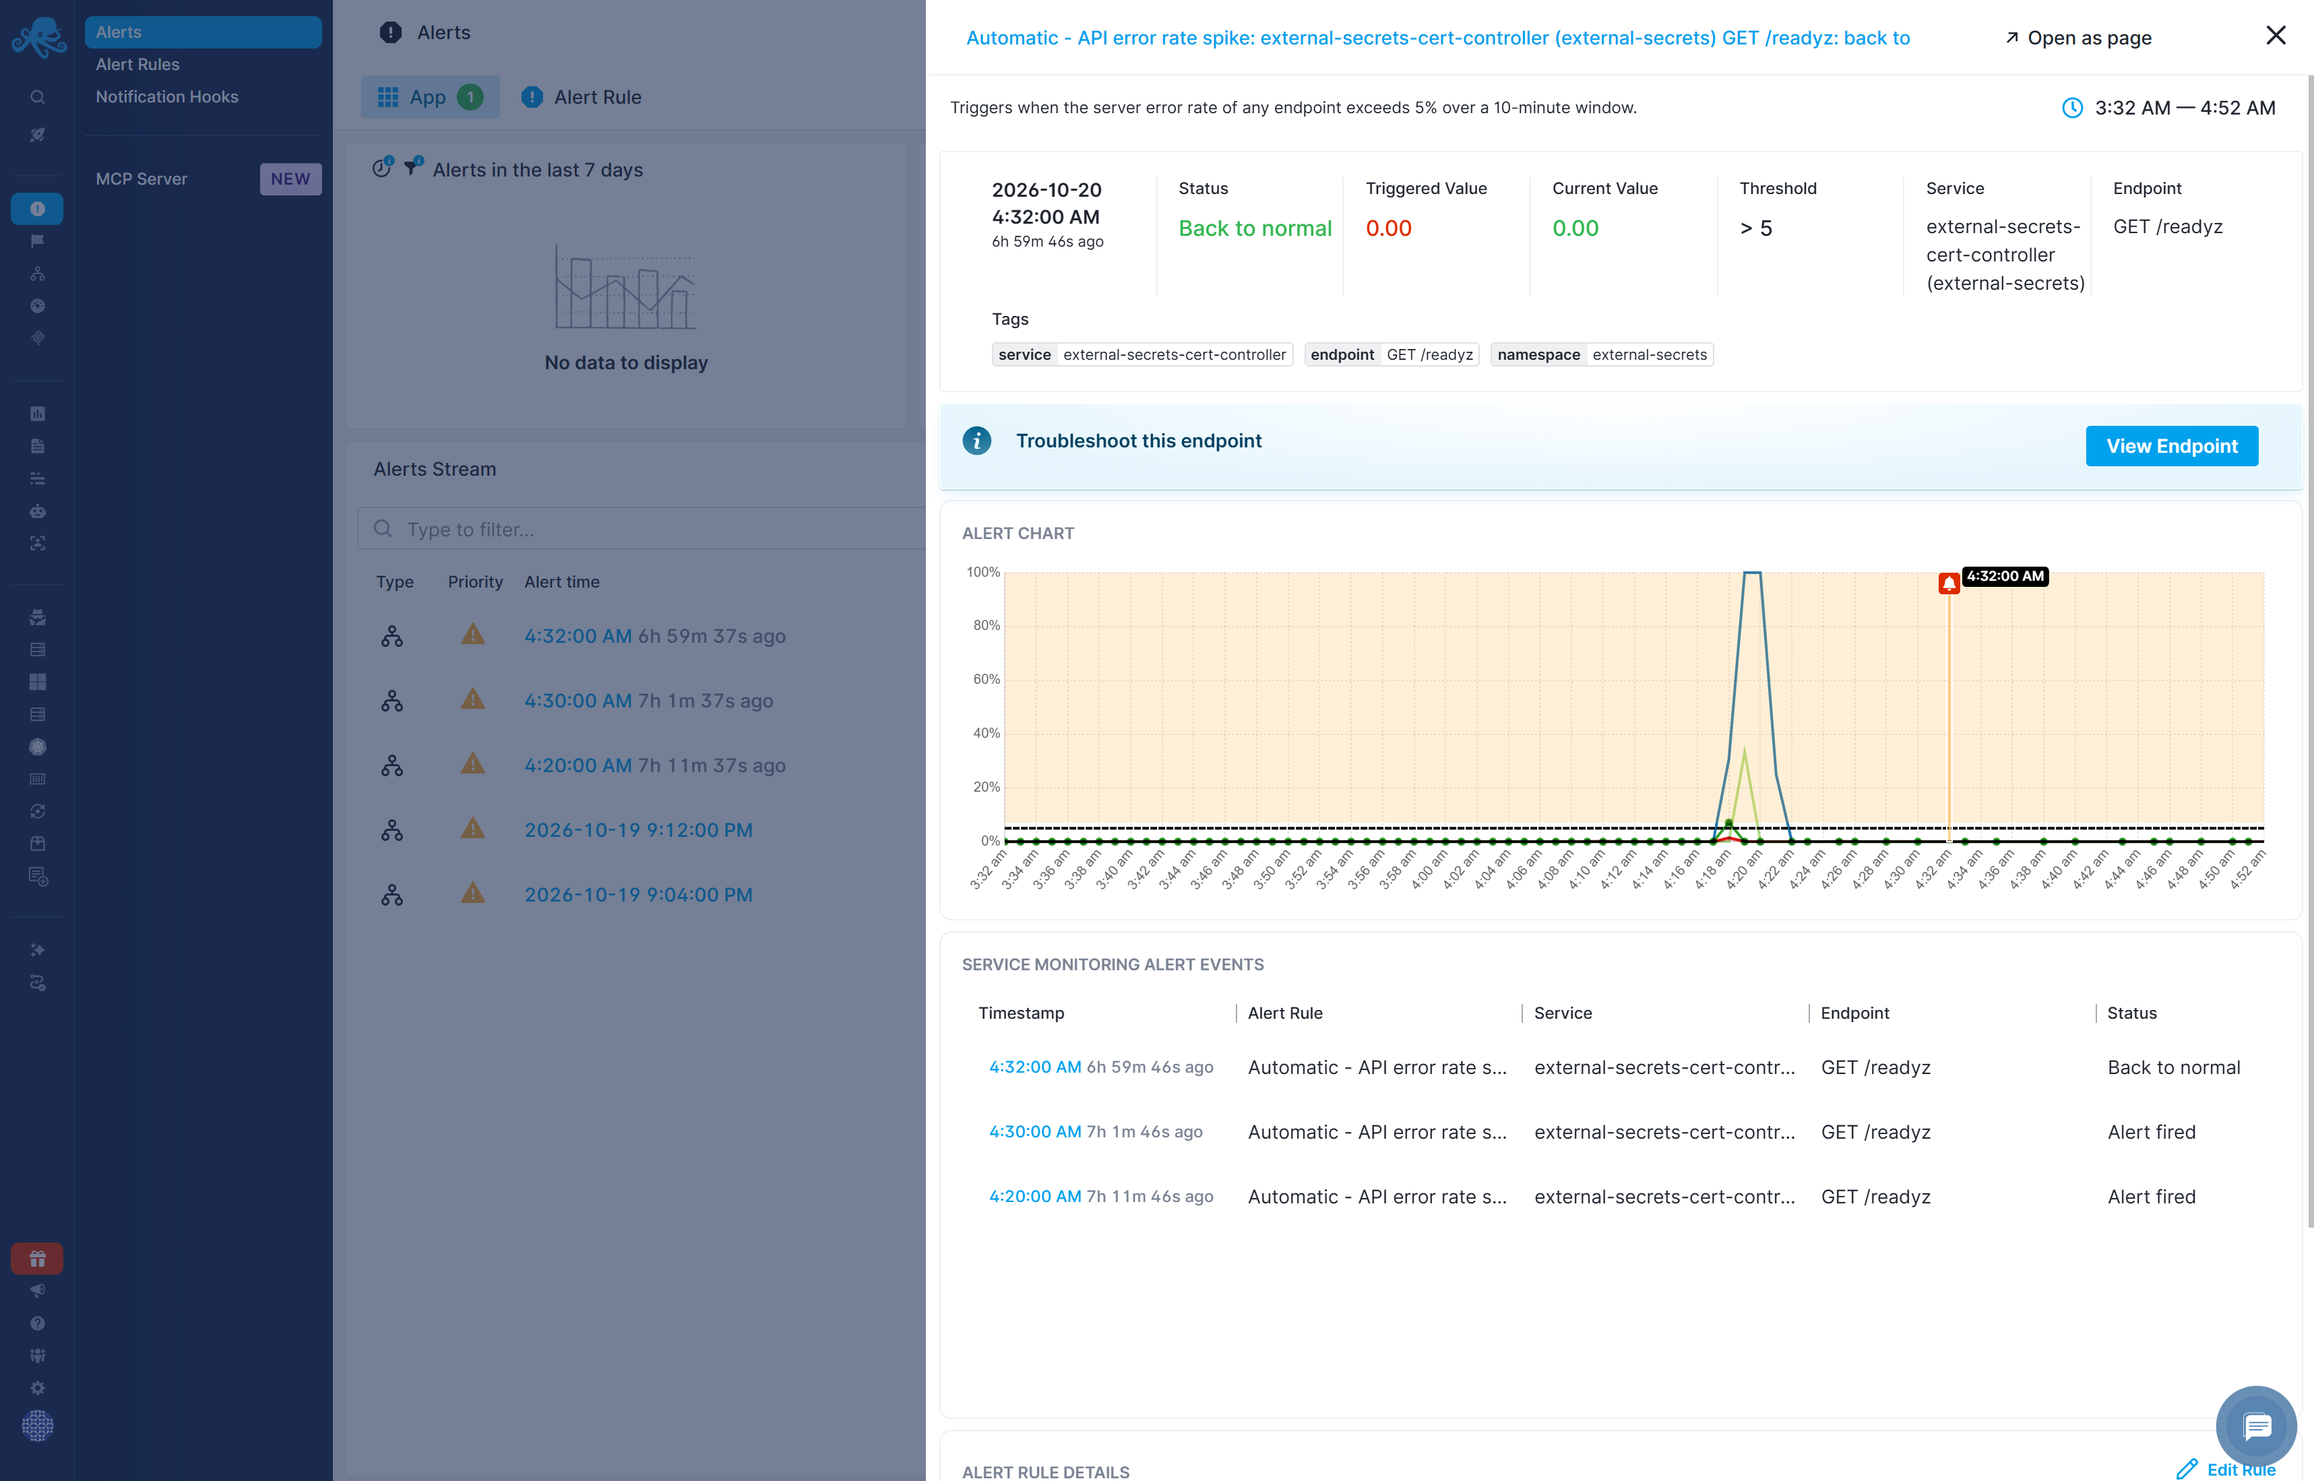Open Notification Hooks in the side menu
Image resolution: width=2314 pixels, height=1481 pixels.
click(167, 97)
